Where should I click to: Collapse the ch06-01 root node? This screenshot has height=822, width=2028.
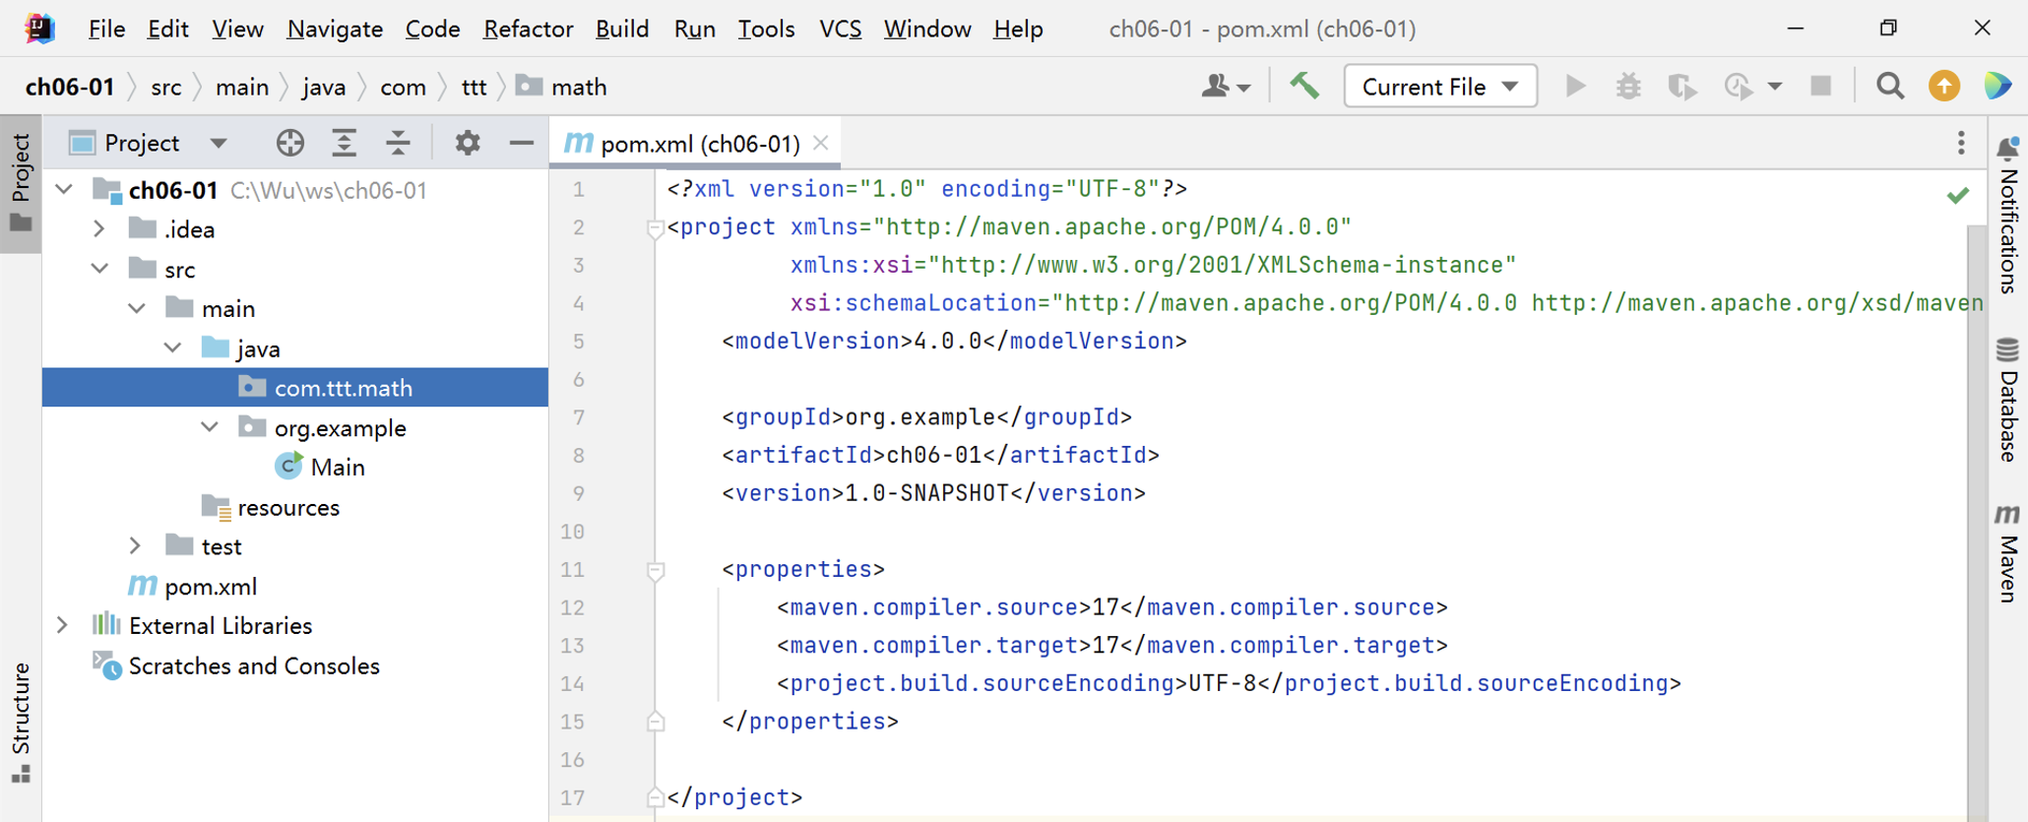point(65,189)
